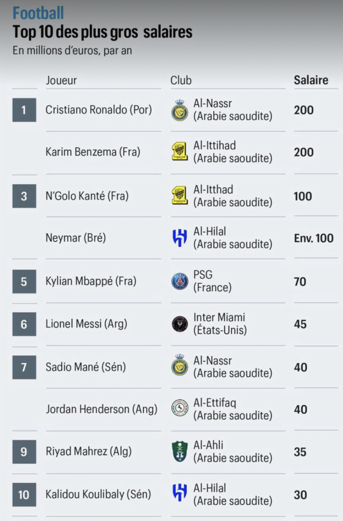Select player name Kylian Mbappé (Fra)
343x521 pixels.
click(x=91, y=281)
